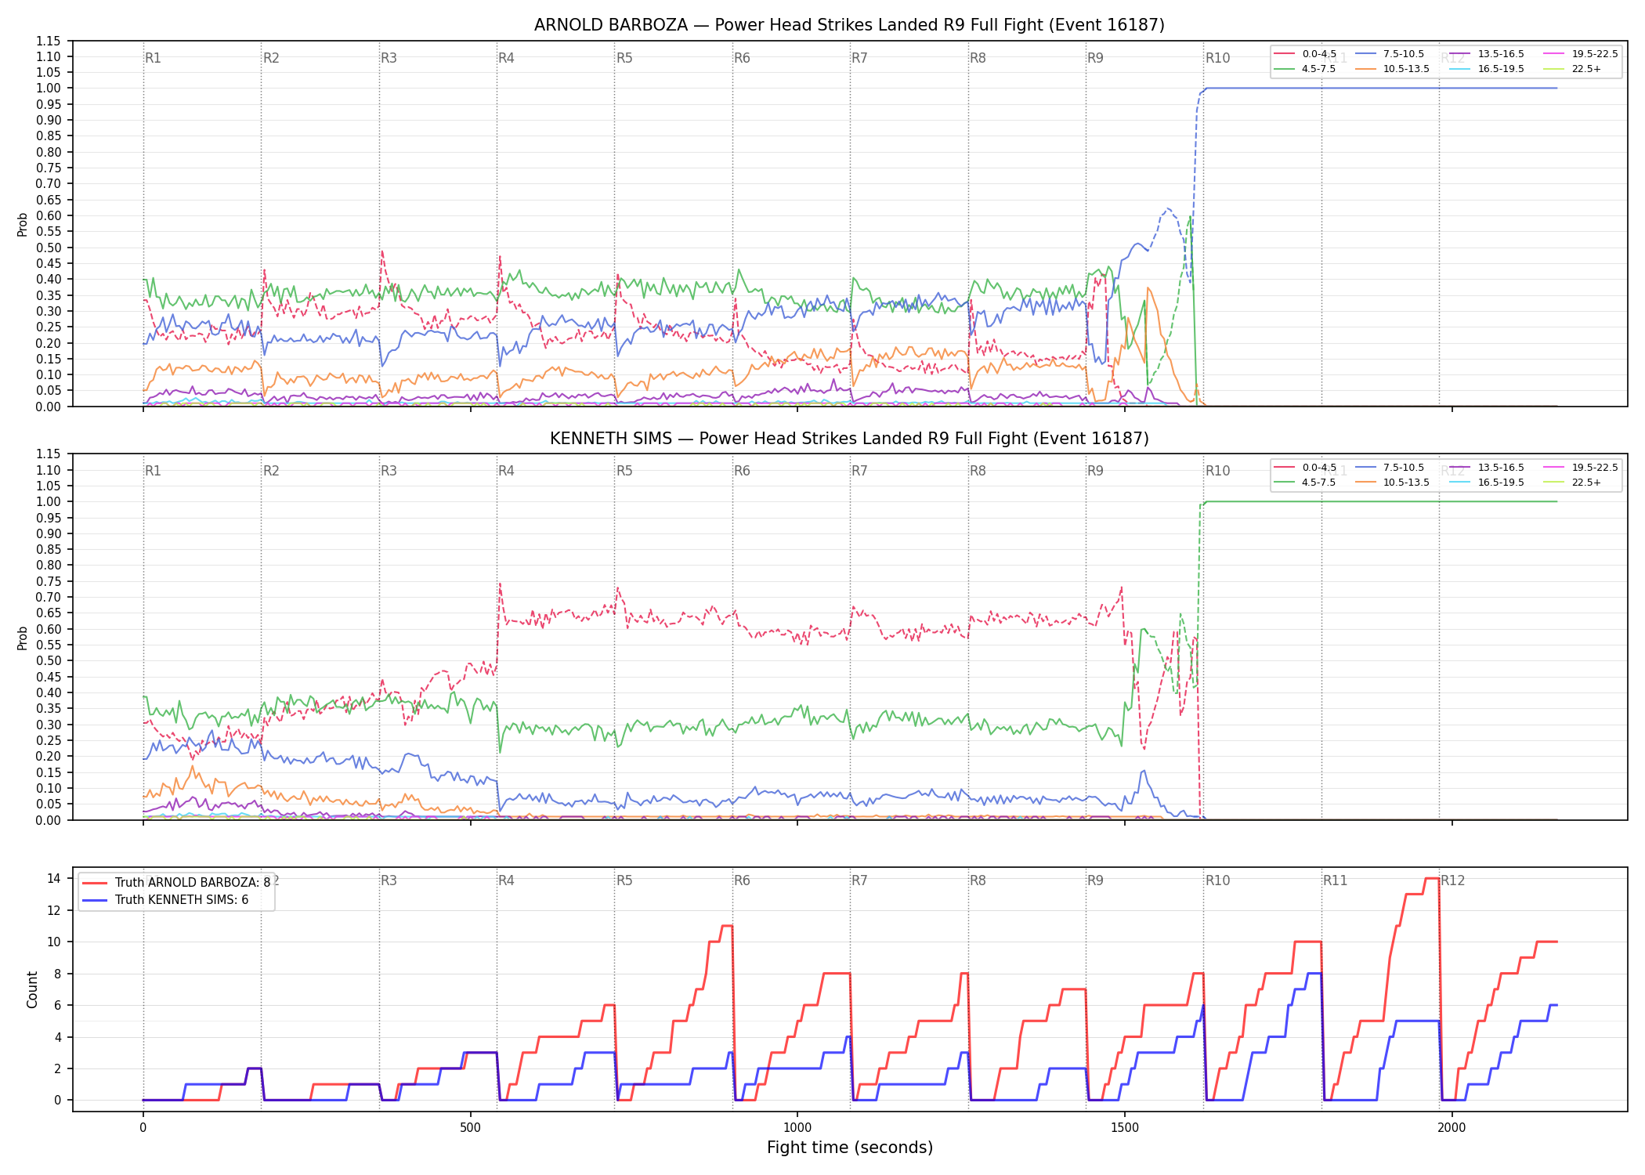The height and width of the screenshot is (1175, 1645).
Task: Click the Prob y-axis label of Barboza chart
Action: tap(23, 224)
